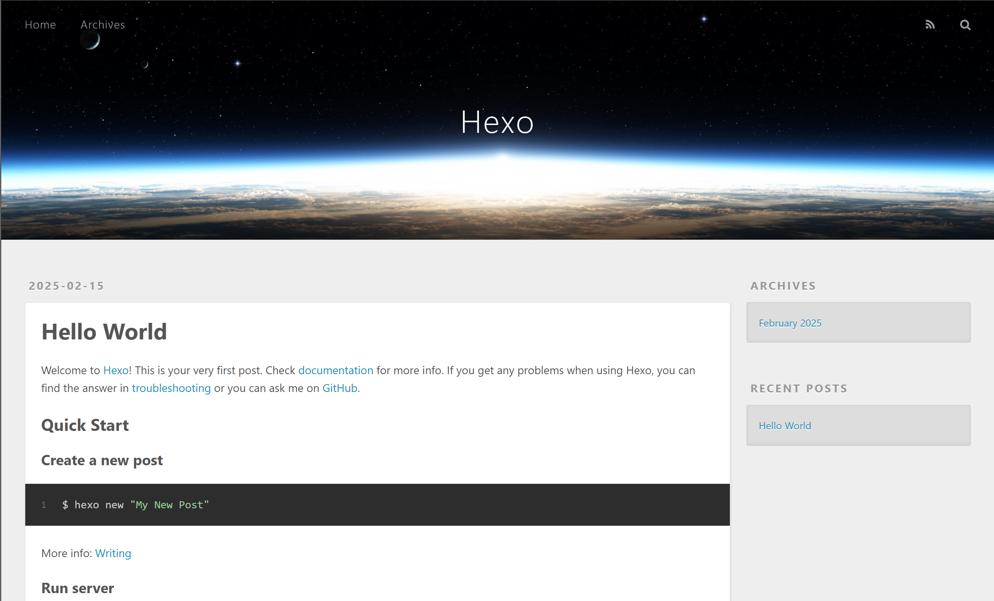Click the Create a new post heading
The height and width of the screenshot is (601, 994).
(x=102, y=461)
